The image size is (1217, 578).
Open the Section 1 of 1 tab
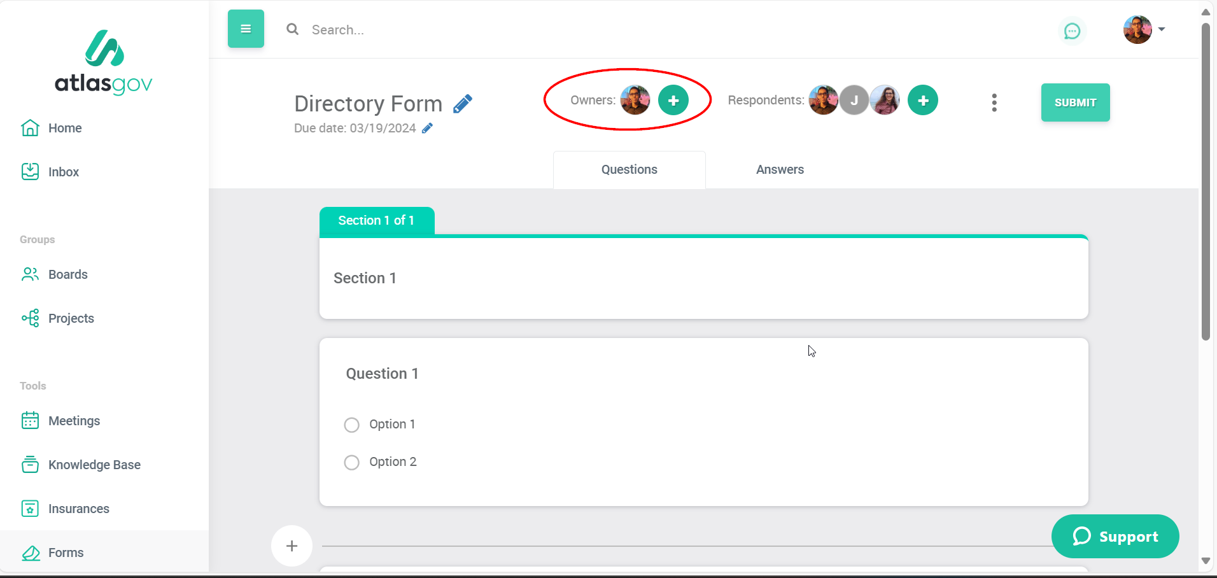click(376, 220)
